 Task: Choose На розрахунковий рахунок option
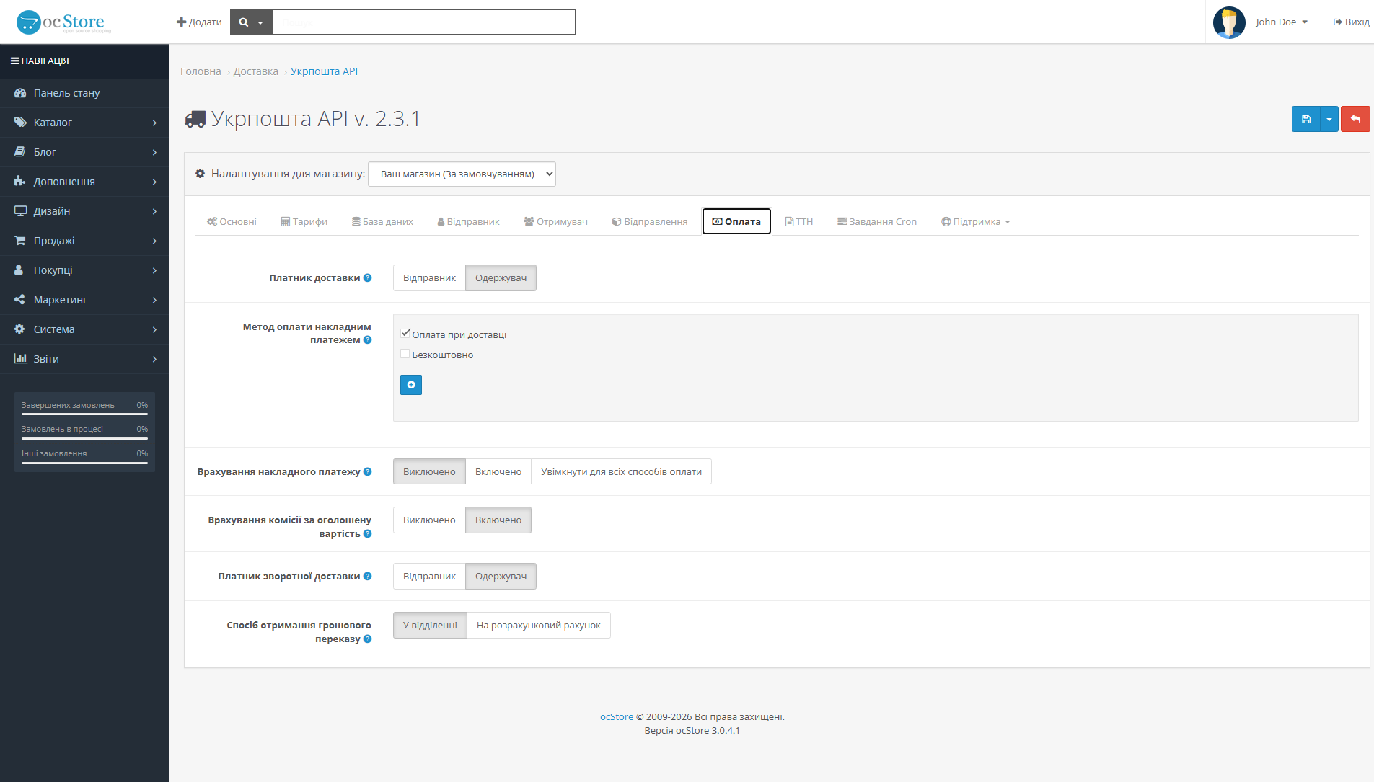pyautogui.click(x=538, y=626)
